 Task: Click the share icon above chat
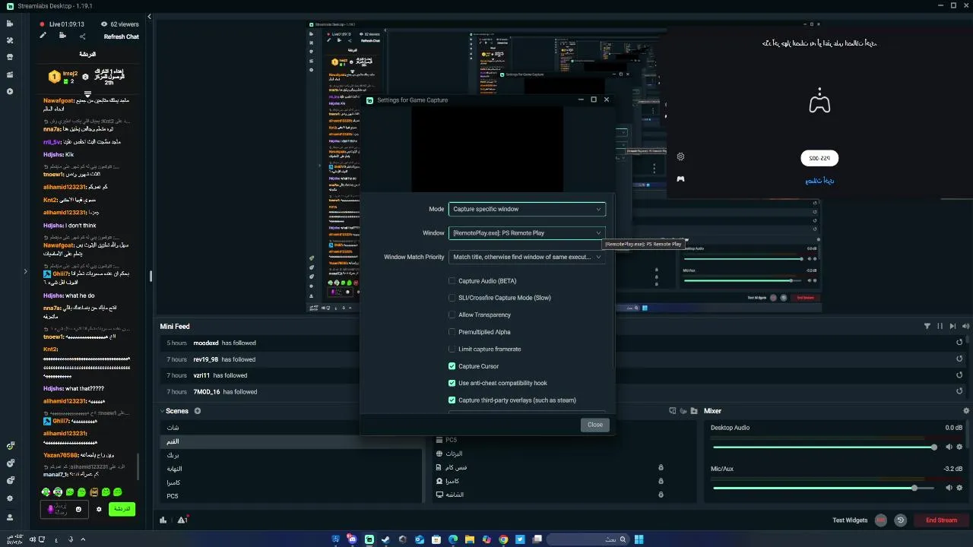click(x=83, y=36)
